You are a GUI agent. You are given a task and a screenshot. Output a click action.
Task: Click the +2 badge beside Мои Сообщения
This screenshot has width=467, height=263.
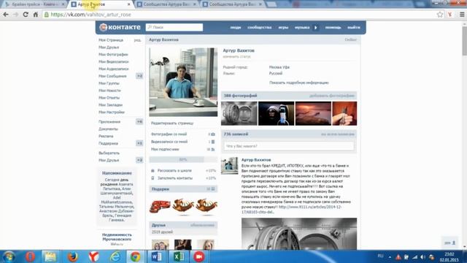(139, 76)
